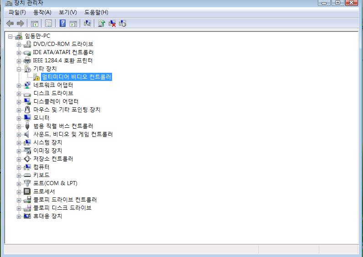Click the blue Help question mark icon

(62, 23)
